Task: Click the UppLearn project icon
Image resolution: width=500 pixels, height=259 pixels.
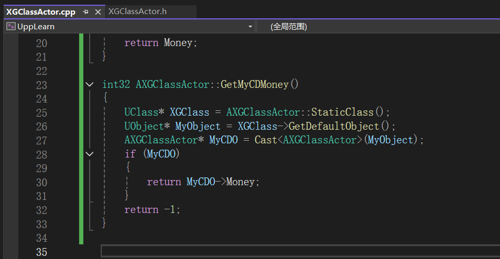Action: point(11,26)
